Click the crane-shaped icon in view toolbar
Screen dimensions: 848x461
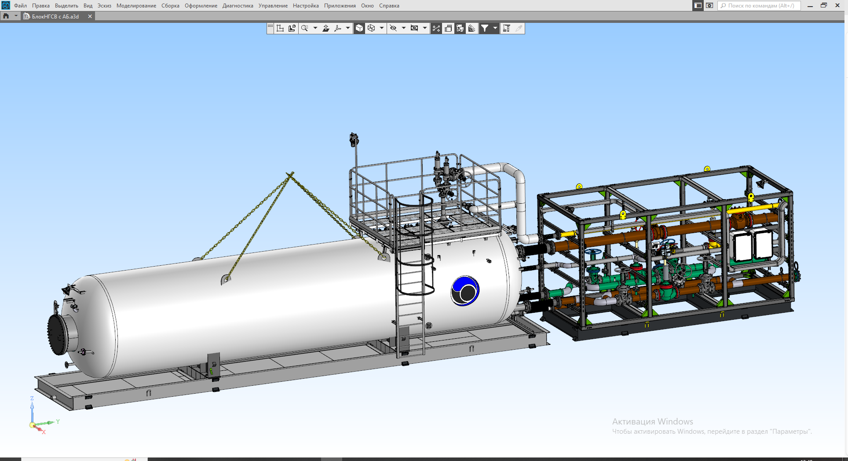(507, 28)
